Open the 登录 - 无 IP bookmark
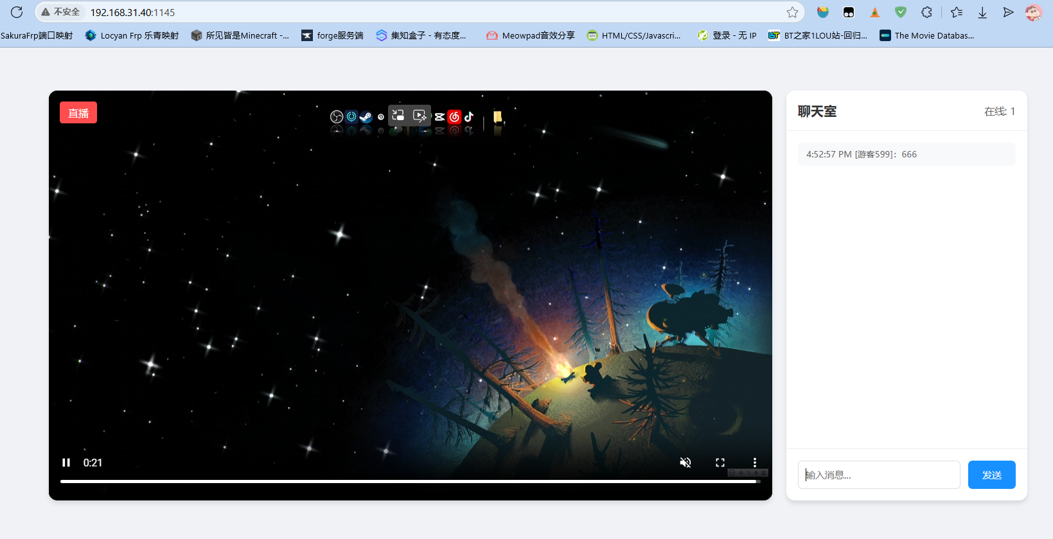The height and width of the screenshot is (539, 1053). [727, 35]
